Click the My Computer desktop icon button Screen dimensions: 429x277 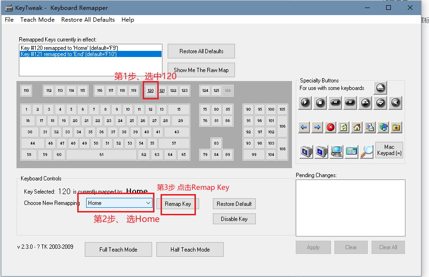[337, 151]
